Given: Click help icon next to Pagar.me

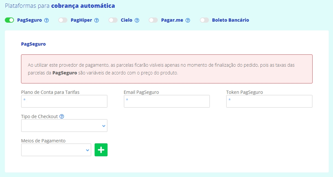Looking at the screenshot, I should tap(188, 20).
